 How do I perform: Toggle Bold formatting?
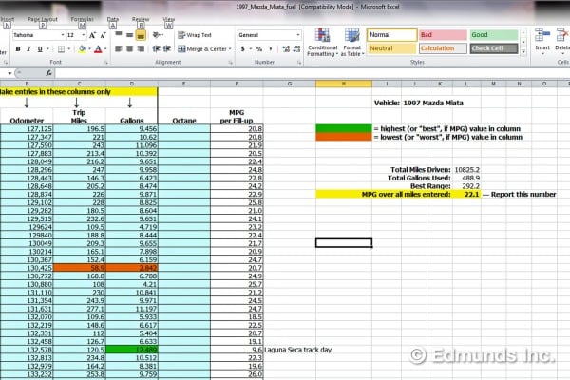pos(18,49)
